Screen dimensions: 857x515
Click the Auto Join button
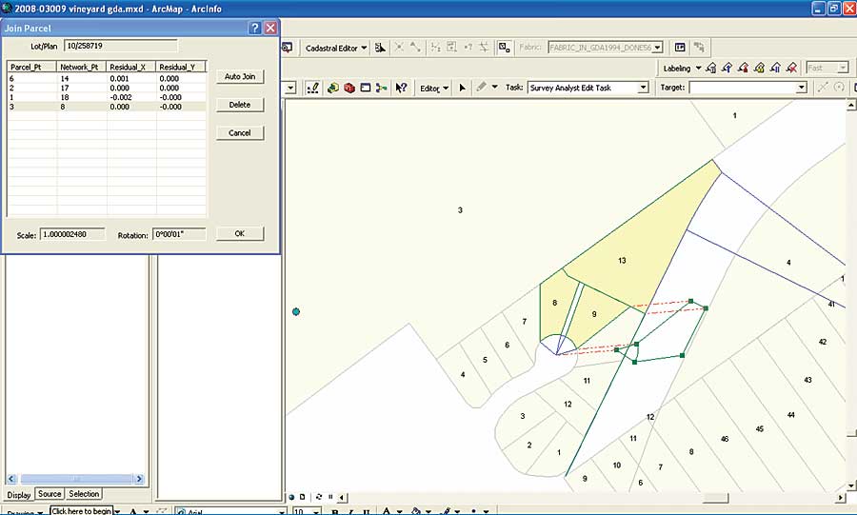pos(240,76)
